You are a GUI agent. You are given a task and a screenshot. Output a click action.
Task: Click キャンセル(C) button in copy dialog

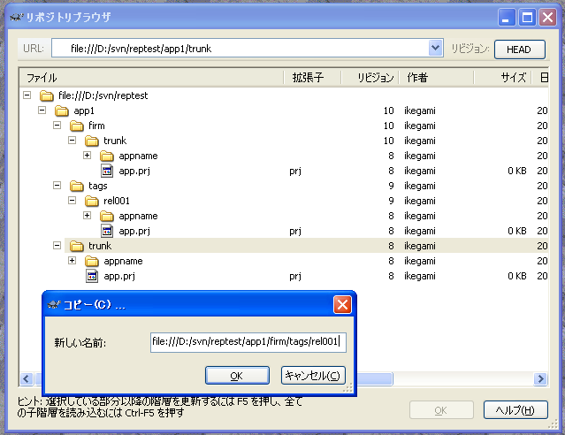click(313, 376)
